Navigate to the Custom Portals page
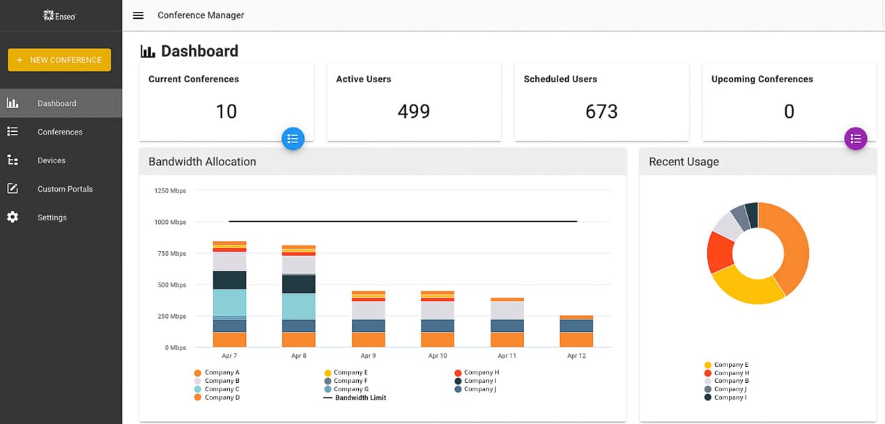Screen dimensions: 885x424 click(65, 188)
